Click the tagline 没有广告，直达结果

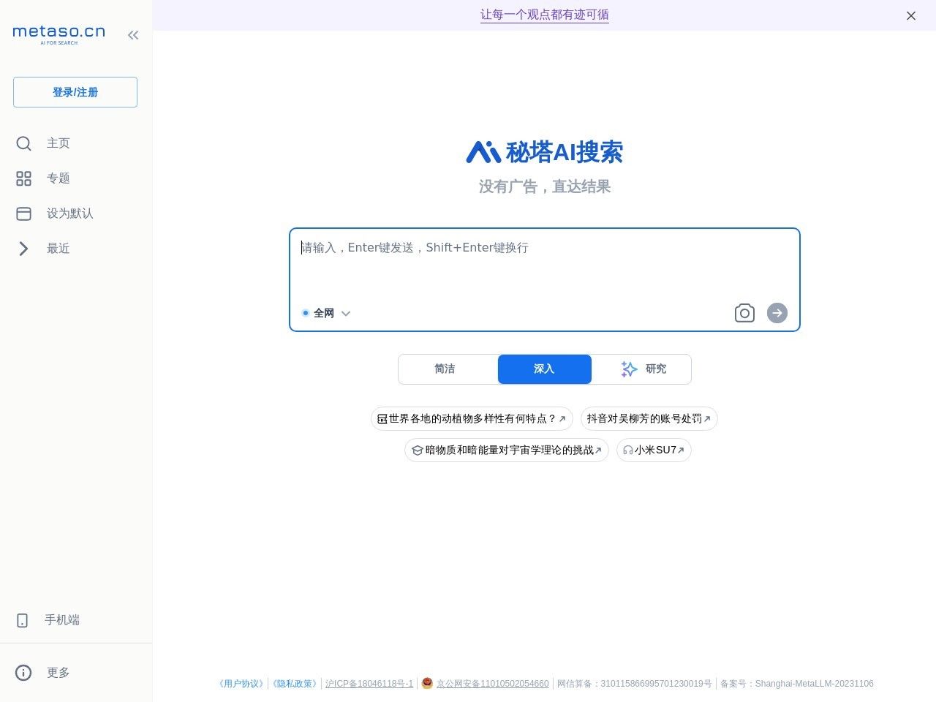pyautogui.click(x=545, y=187)
